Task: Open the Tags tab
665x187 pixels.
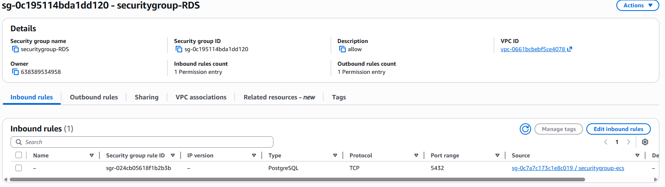Action: 339,97
